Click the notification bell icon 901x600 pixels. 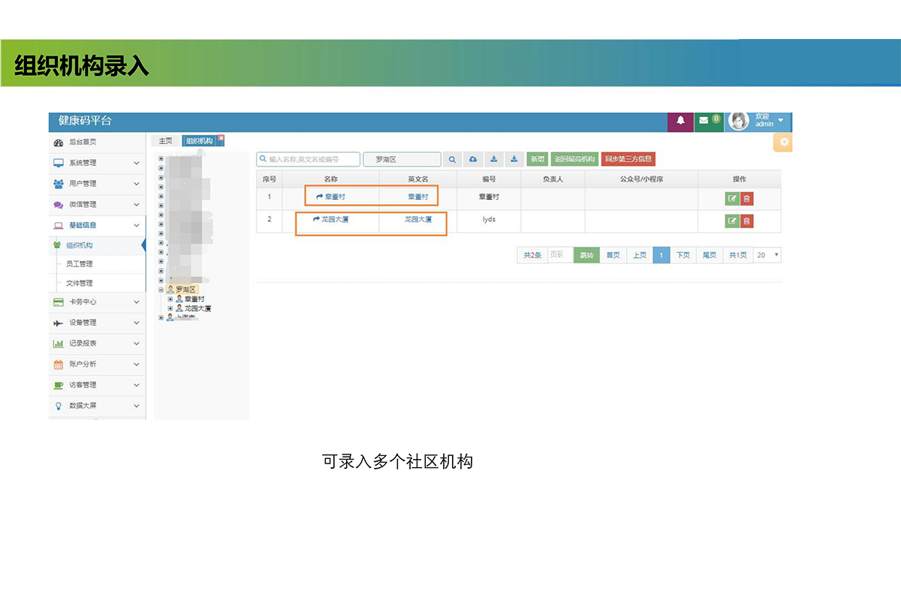click(680, 121)
